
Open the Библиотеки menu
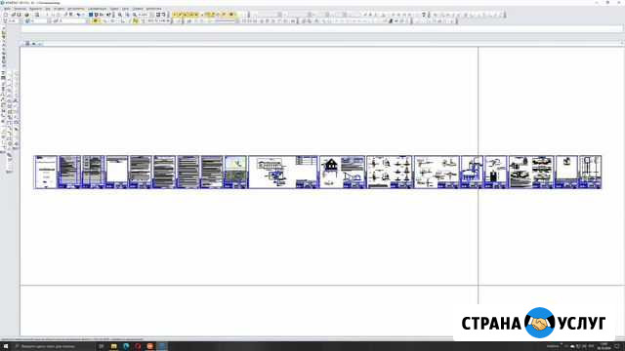coord(153,9)
